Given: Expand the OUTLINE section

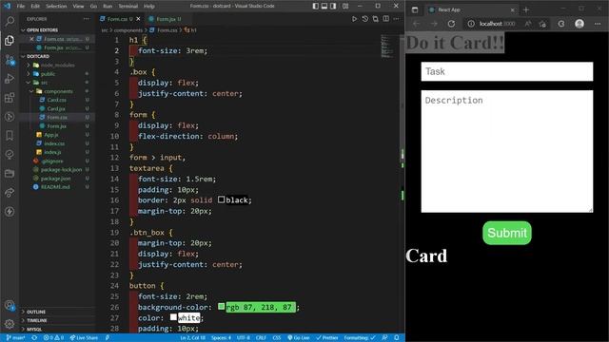Looking at the screenshot, I should (36, 312).
